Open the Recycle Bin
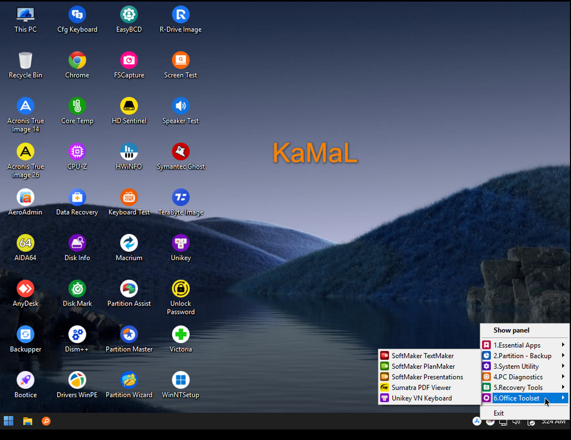571x440 pixels. pyautogui.click(x=25, y=66)
